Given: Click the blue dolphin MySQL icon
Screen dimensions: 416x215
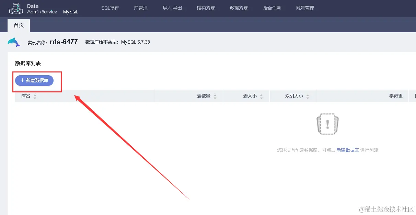Looking at the screenshot, I should click(14, 42).
